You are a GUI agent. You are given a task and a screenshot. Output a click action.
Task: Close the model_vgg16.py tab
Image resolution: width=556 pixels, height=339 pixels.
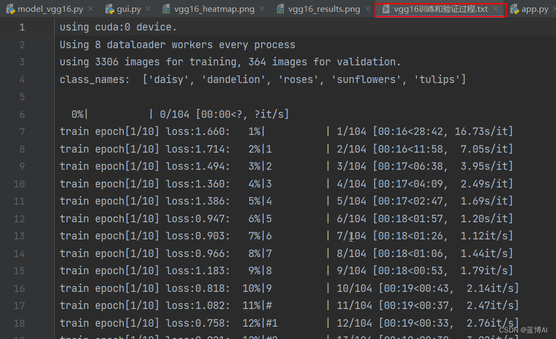coord(91,9)
